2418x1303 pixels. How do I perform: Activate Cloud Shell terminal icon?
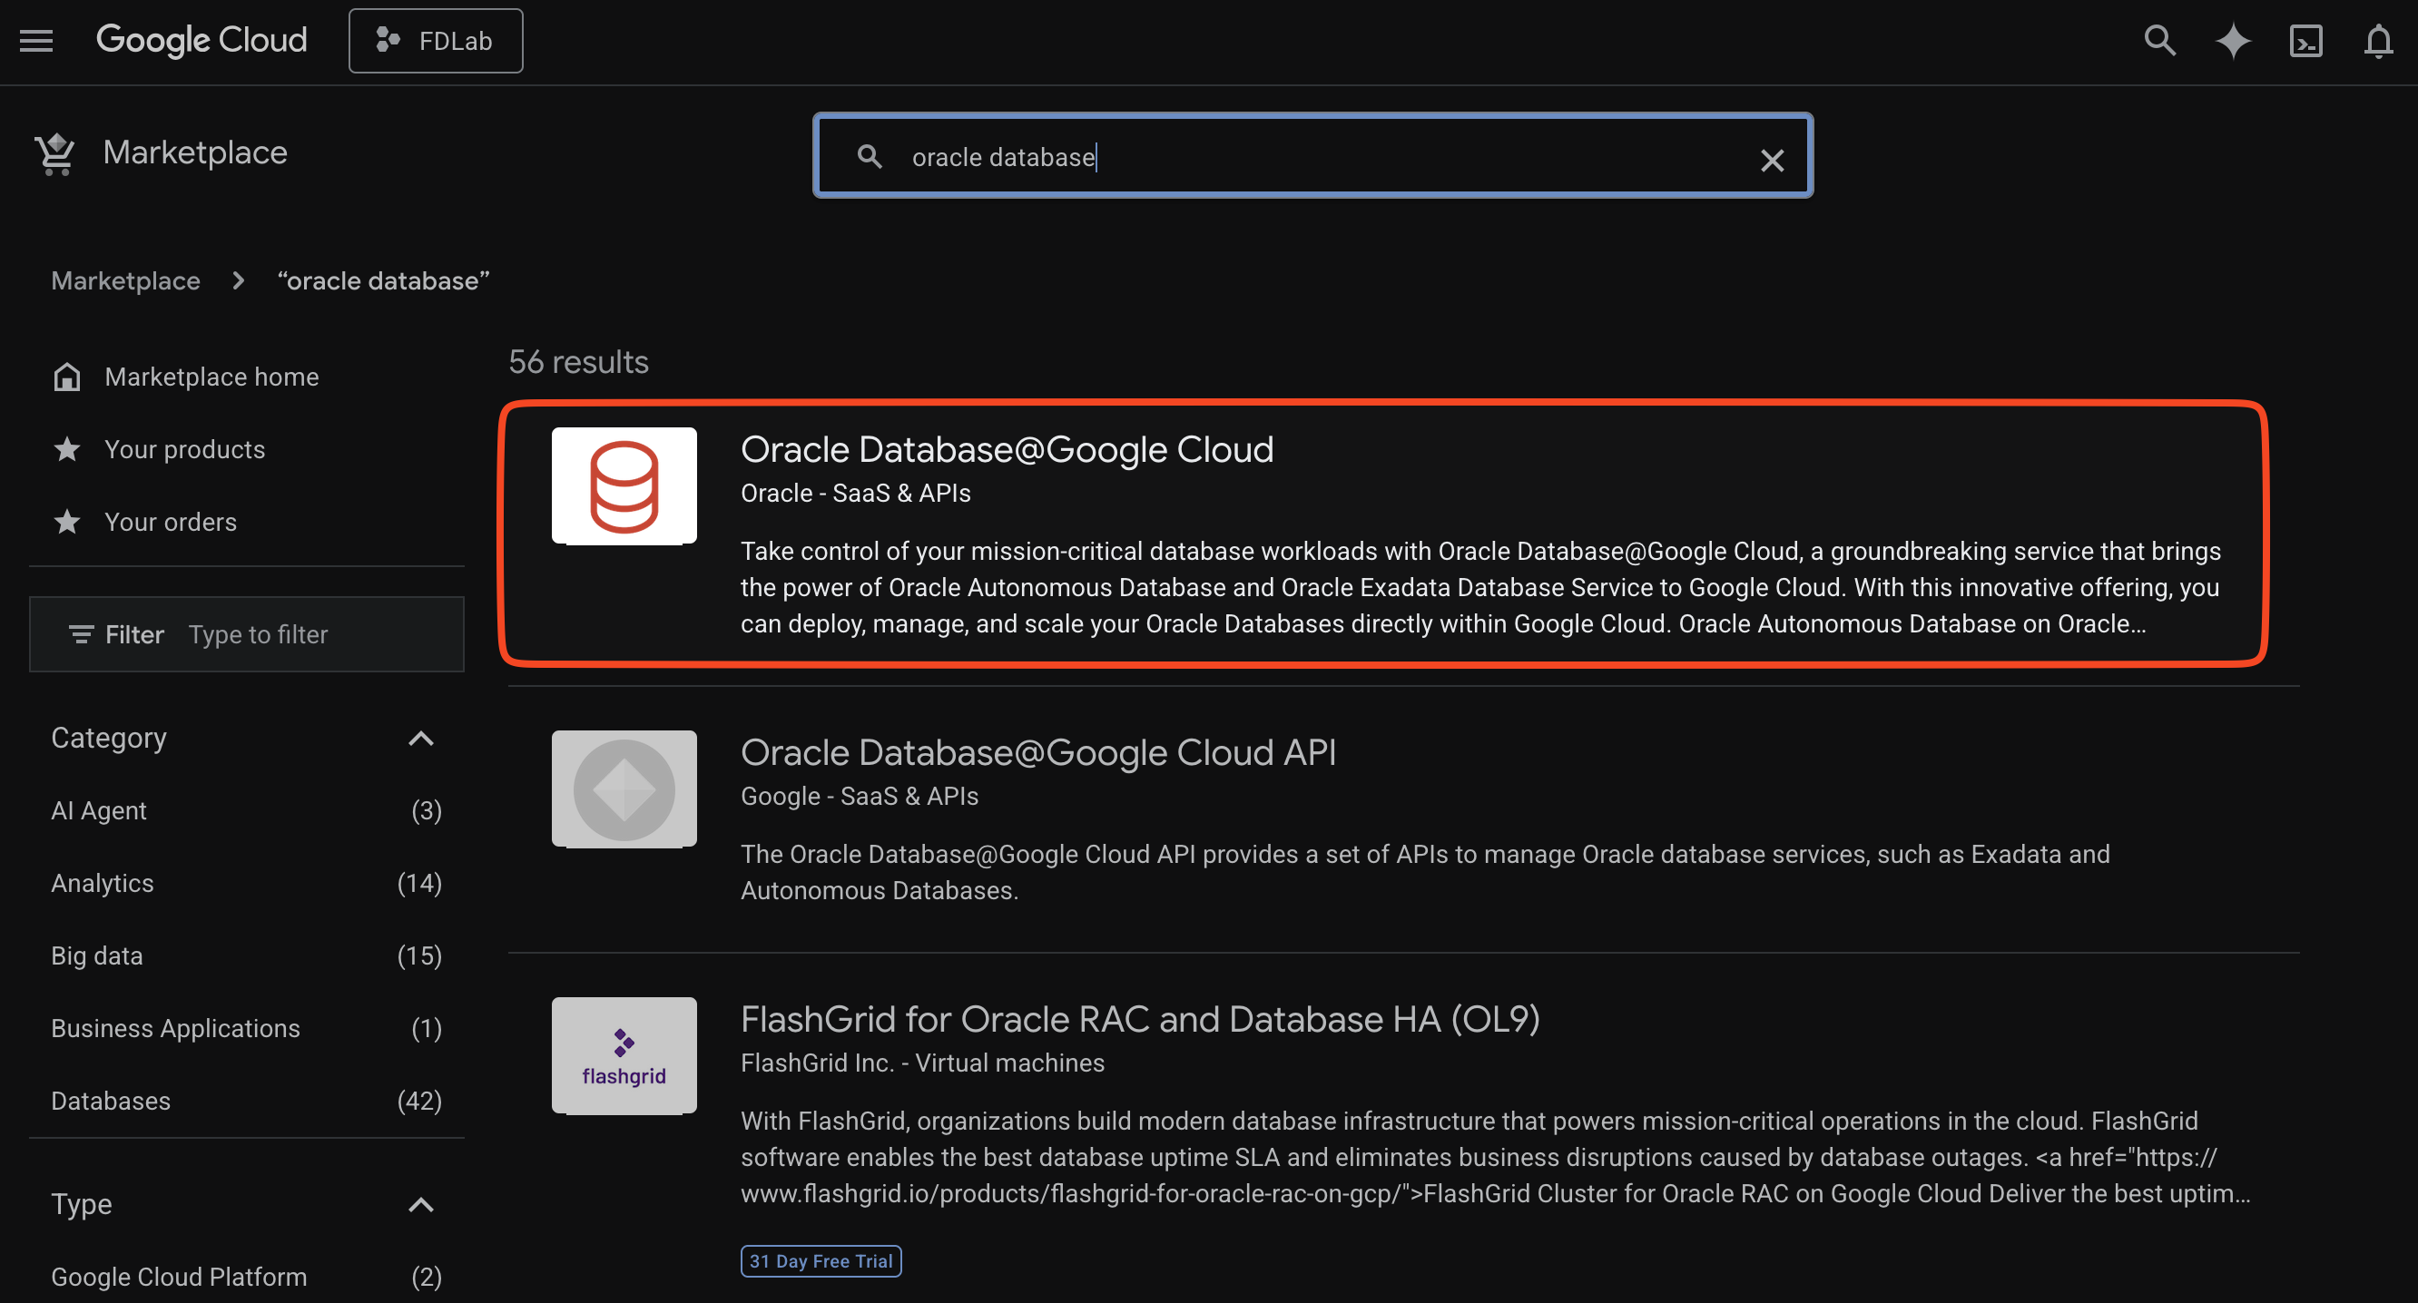[2305, 40]
